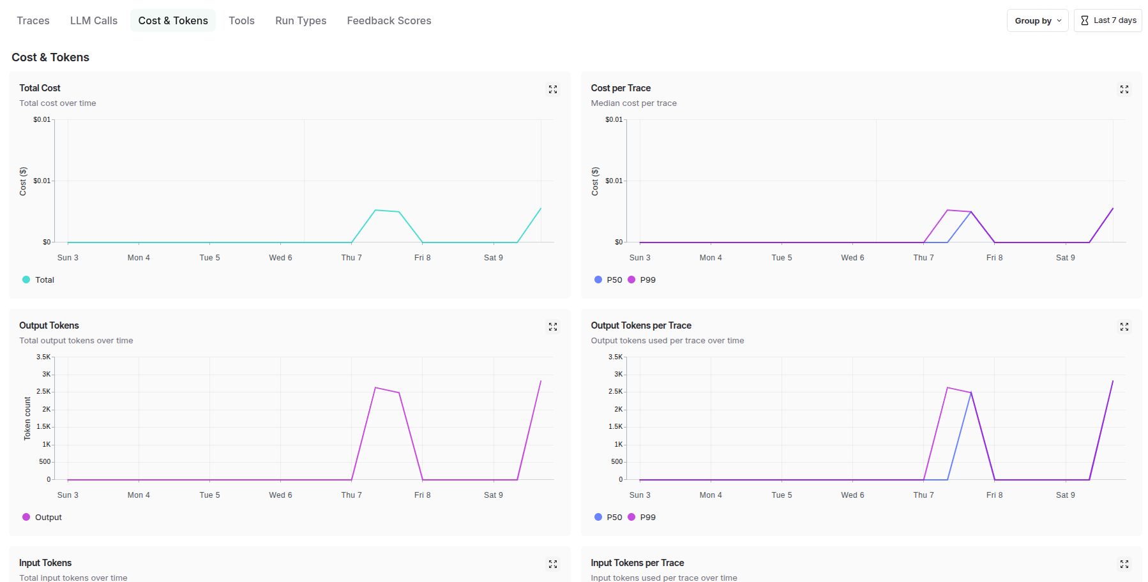
Task: Toggle P99 series in Output Tokens per Trace legend
Action: pos(642,517)
